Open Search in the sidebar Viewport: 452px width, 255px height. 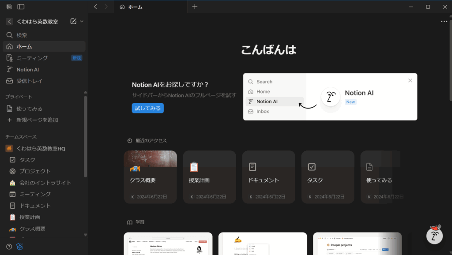[x=22, y=35]
